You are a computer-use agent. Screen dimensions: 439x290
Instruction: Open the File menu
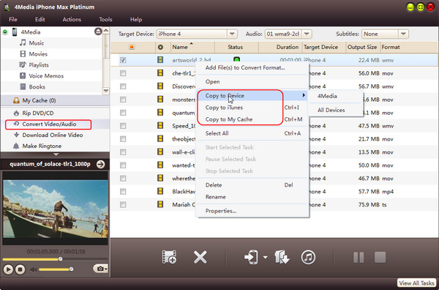pyautogui.click(x=13, y=19)
